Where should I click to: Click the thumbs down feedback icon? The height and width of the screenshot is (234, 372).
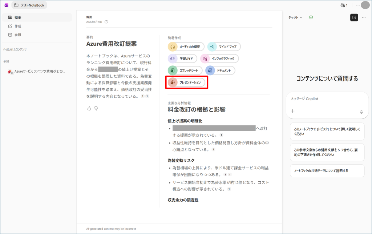(96, 108)
